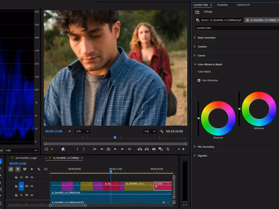Close the la_baudetta_v1 (1080p) sequence tab
This screenshot has width=279, height=209.
pos(46,158)
